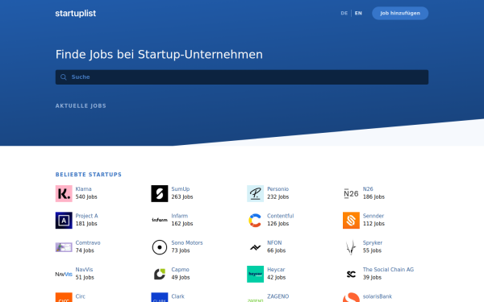484x302 pixels.
Task: Open the Clark company link
Action: point(177,296)
